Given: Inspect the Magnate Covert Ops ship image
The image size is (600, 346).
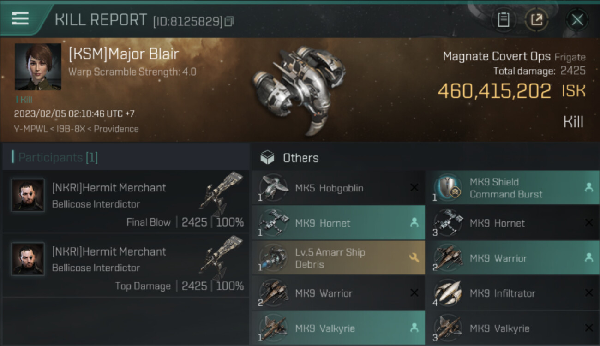Looking at the screenshot, I should 300,90.
